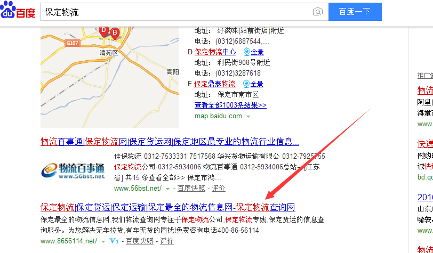Open camera image search icon
This screenshot has height=253, width=433.
click(x=318, y=12)
